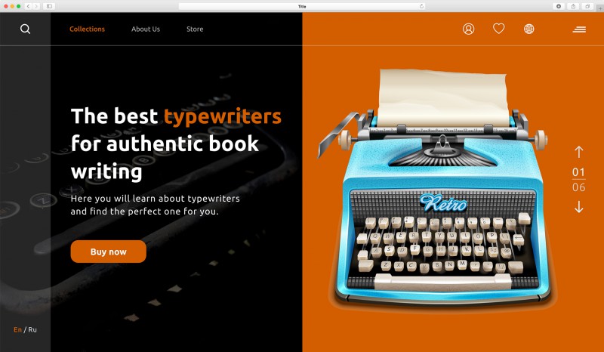Screen dimensions: 604x352
Task: Reload page using address bar refresh icon
Action: pyautogui.click(x=421, y=6)
